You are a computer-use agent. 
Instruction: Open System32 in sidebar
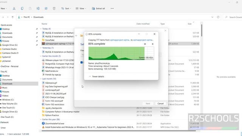(5, 57)
